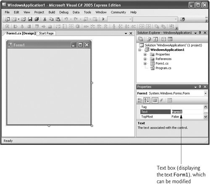Click the New Project toolbar icon
Viewport: 210px width, 184px height.
pos(7,19)
